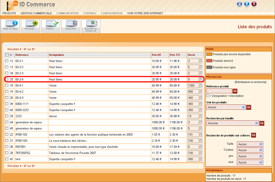Check the box for product IP081183
The height and width of the screenshot is (182, 275).
point(7,141)
